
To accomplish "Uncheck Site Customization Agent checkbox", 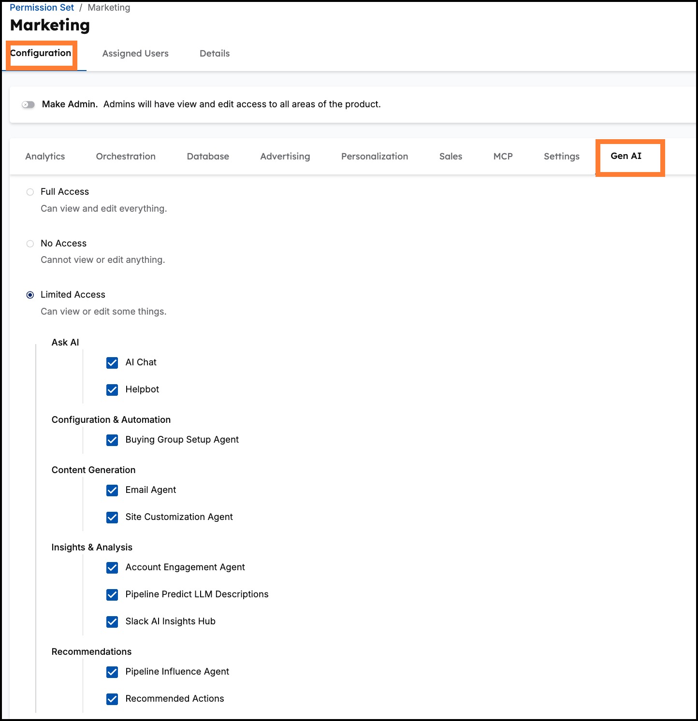I will (112, 517).
